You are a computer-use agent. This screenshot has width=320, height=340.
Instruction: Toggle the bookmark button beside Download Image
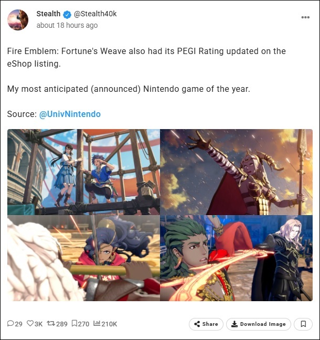303,324
